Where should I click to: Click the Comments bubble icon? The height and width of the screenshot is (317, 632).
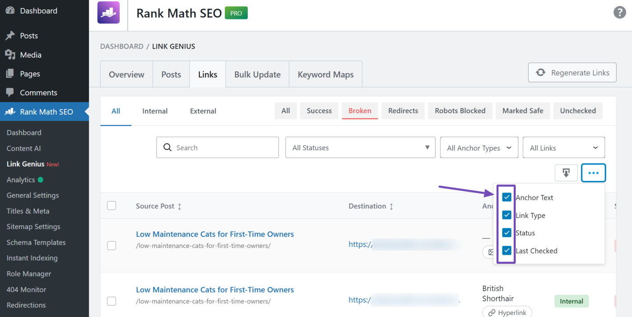[10, 92]
